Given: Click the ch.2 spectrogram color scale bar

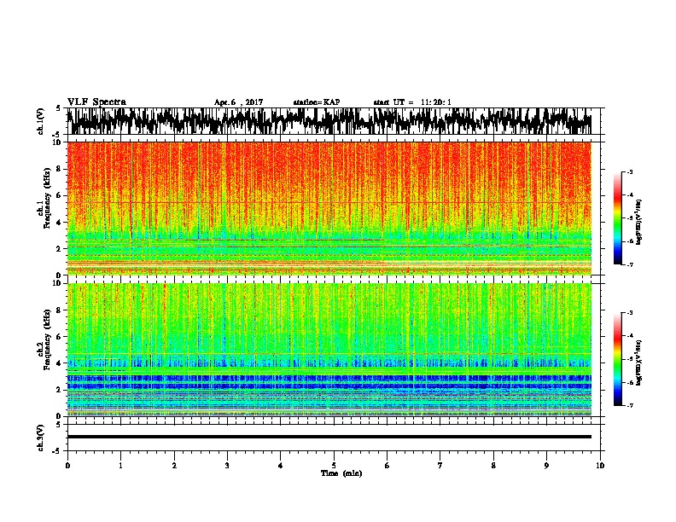Looking at the screenshot, I should [x=618, y=359].
